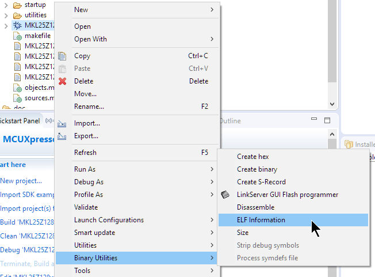The image size is (375, 277).
Task: Select Size in the submenu
Action: tap(293, 233)
